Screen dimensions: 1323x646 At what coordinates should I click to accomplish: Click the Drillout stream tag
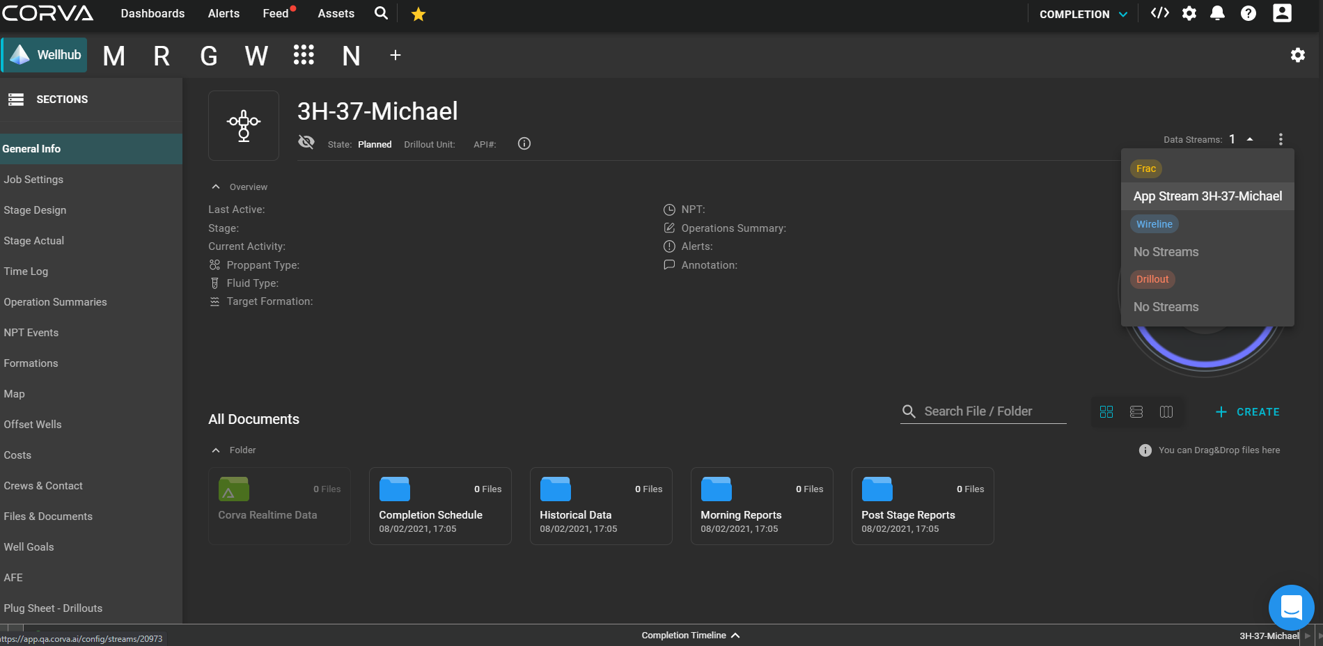tap(1152, 279)
